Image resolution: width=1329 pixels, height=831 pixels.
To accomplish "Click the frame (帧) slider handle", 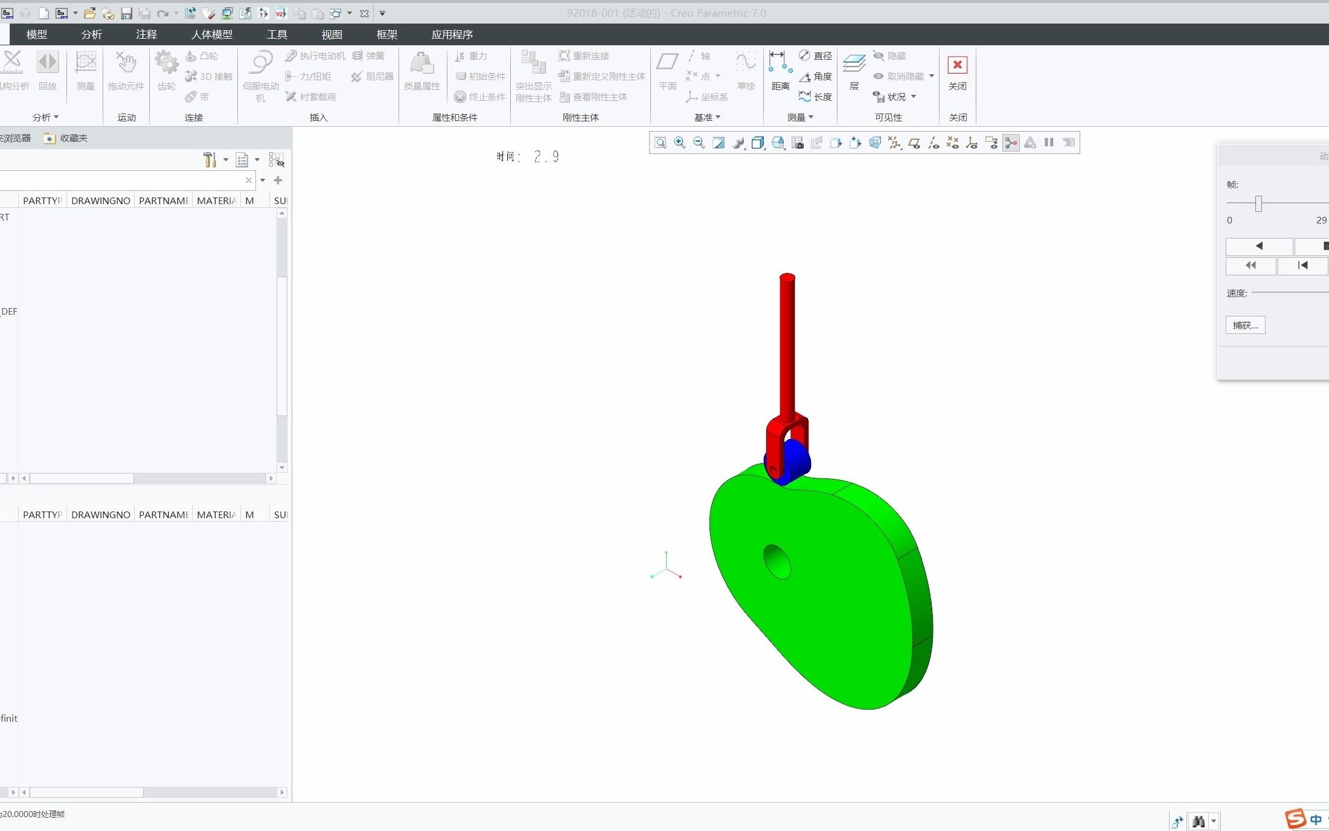I will tap(1258, 204).
